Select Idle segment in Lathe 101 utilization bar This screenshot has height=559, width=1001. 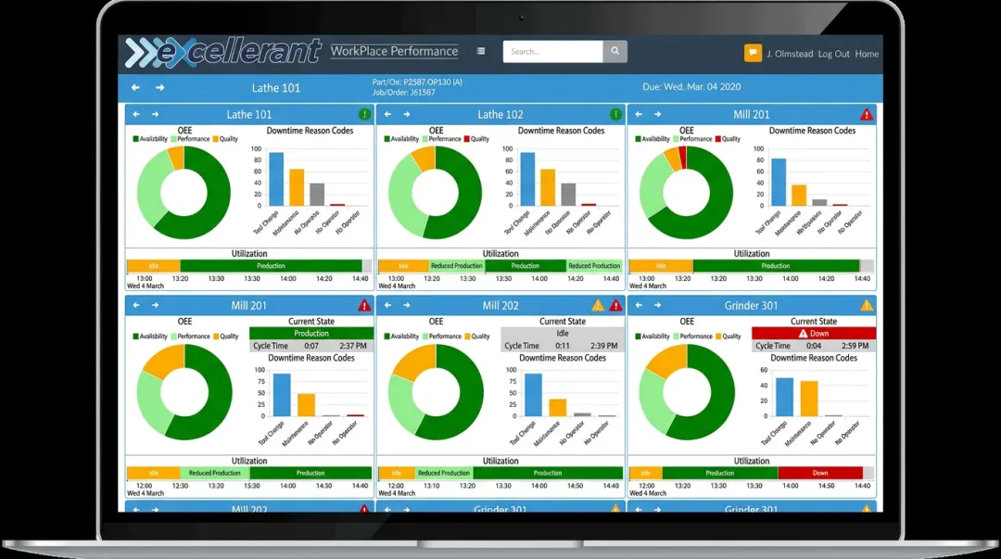tap(154, 266)
